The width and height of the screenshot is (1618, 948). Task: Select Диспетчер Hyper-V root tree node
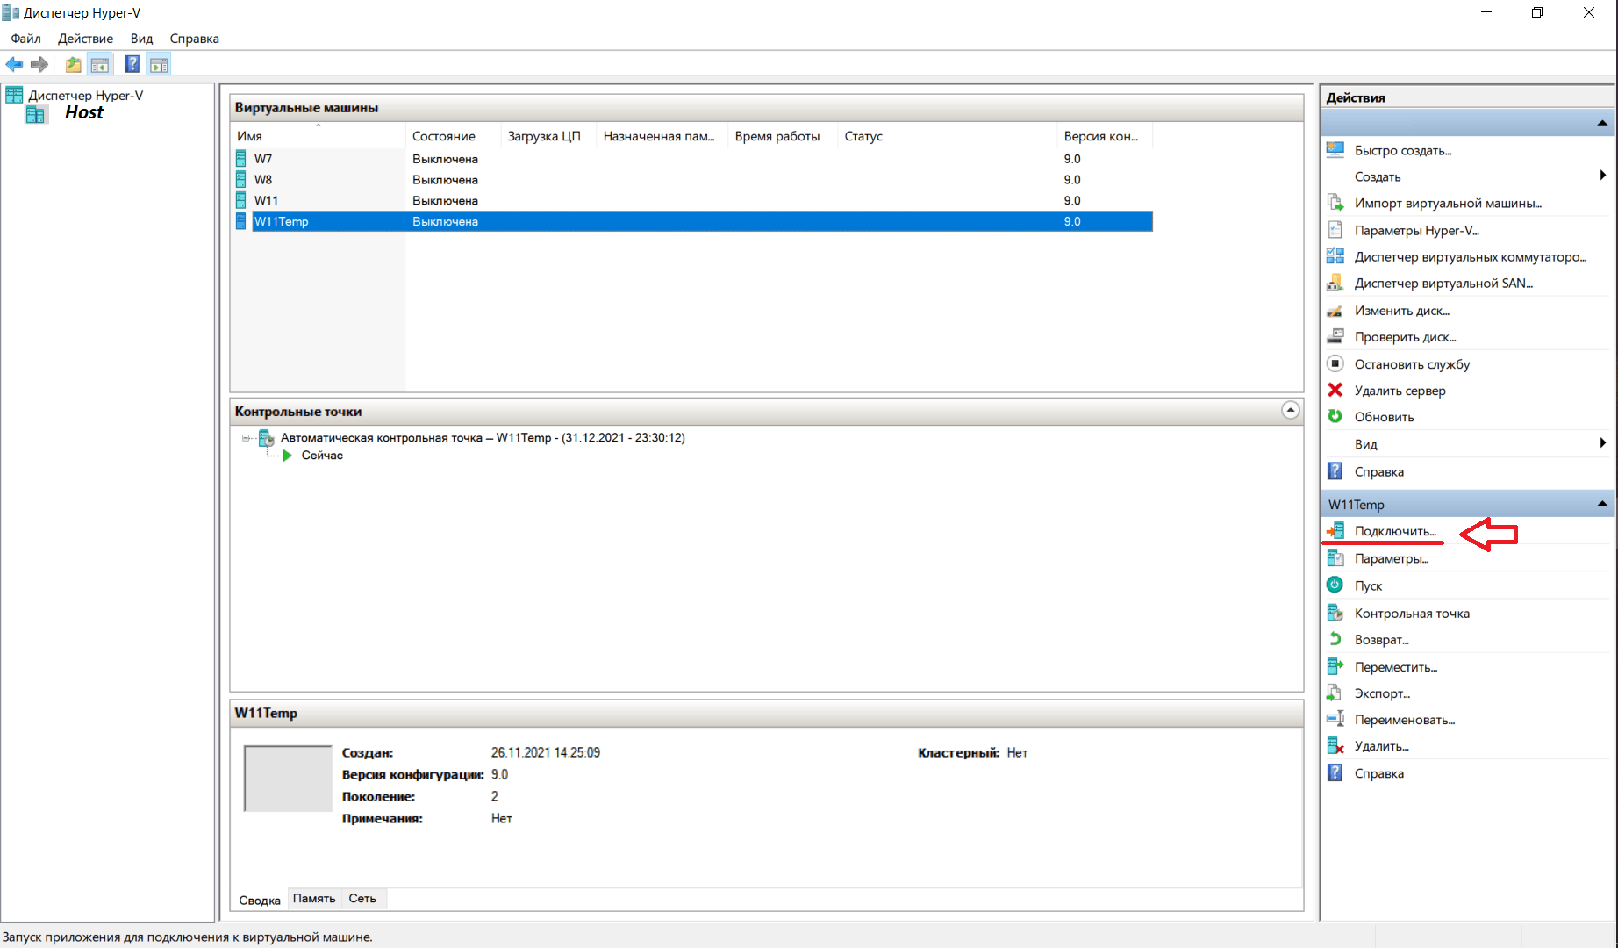point(85,96)
